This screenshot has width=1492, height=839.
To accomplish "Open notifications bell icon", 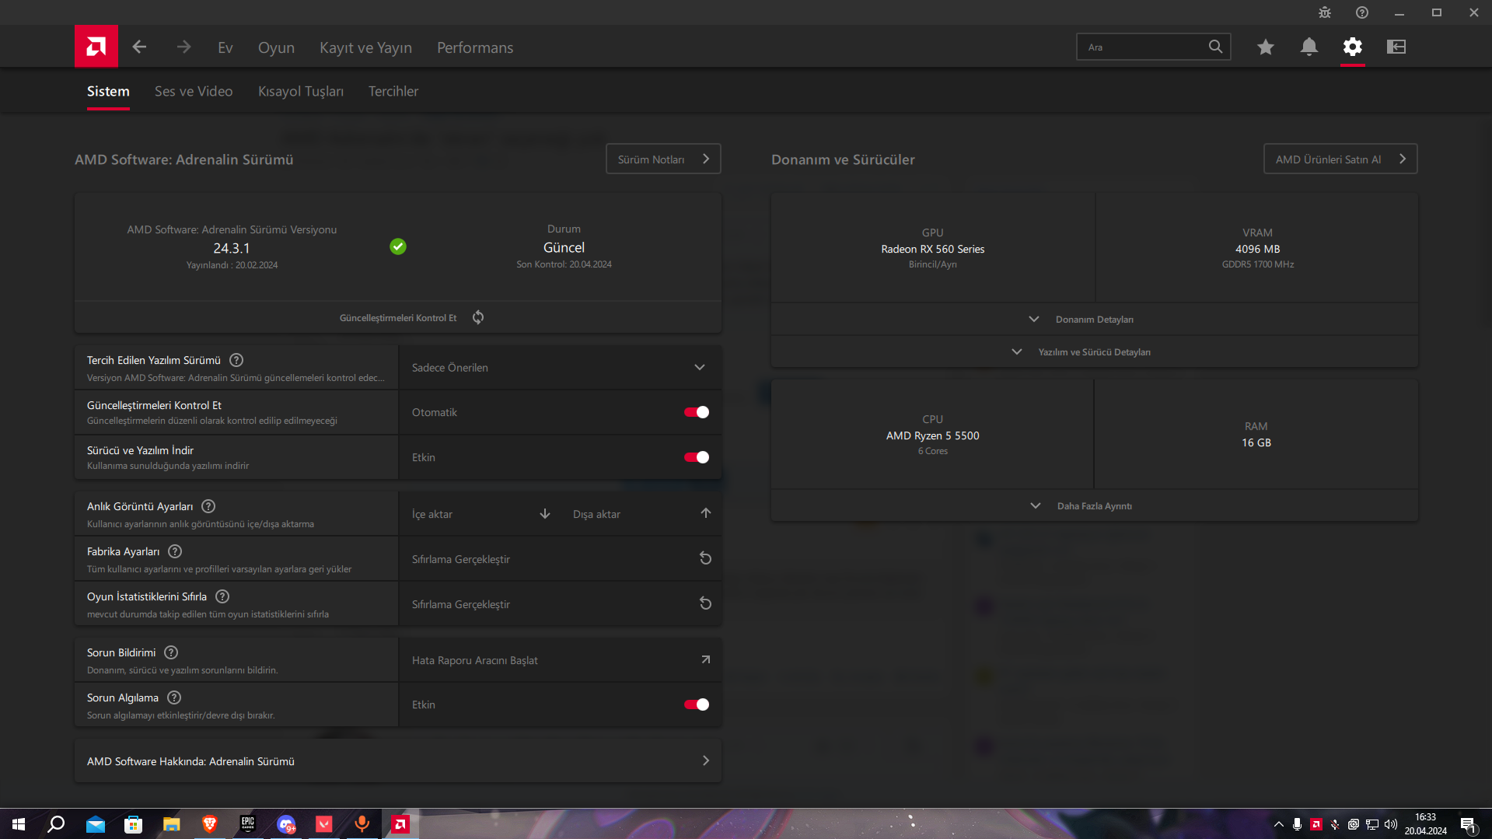I will coord(1309,47).
